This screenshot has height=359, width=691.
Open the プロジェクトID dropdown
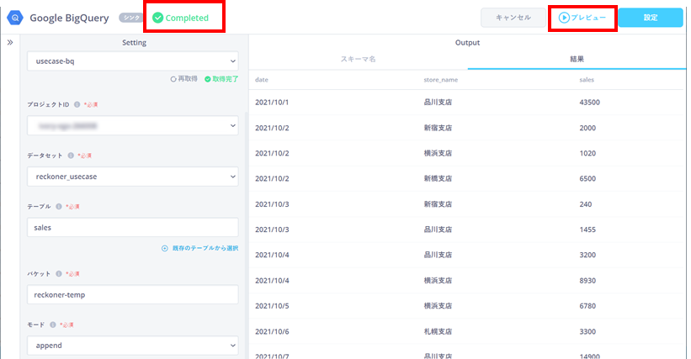(133, 125)
